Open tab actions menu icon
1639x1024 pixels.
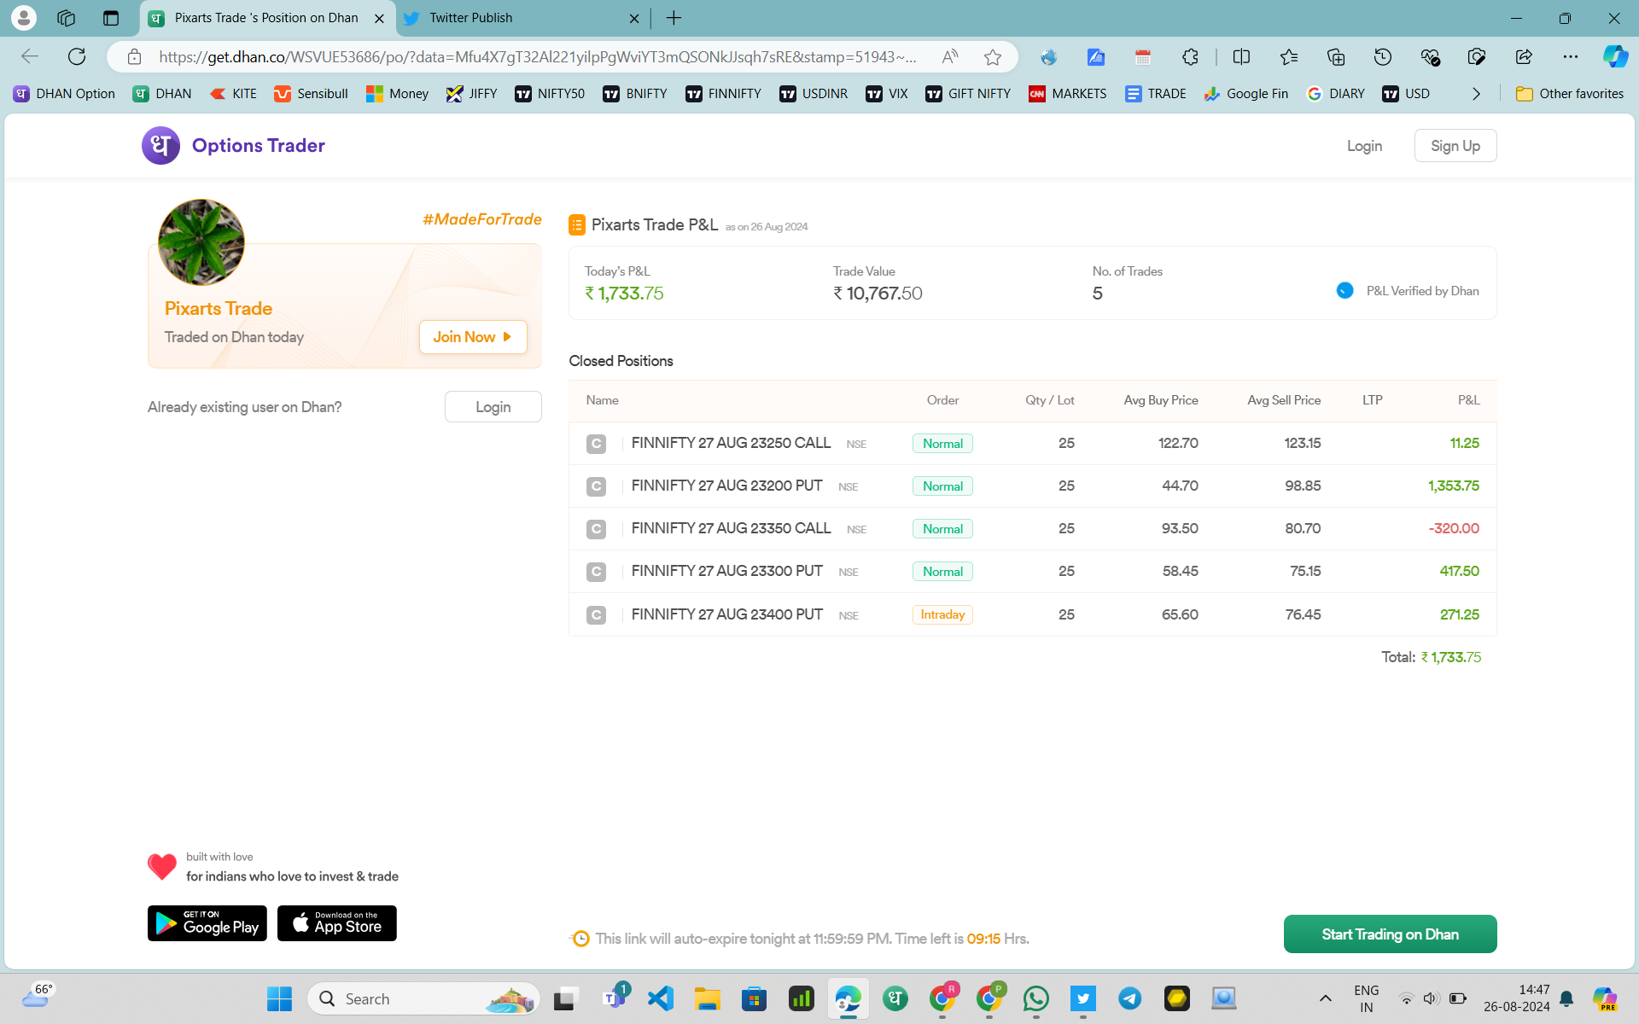tap(110, 18)
